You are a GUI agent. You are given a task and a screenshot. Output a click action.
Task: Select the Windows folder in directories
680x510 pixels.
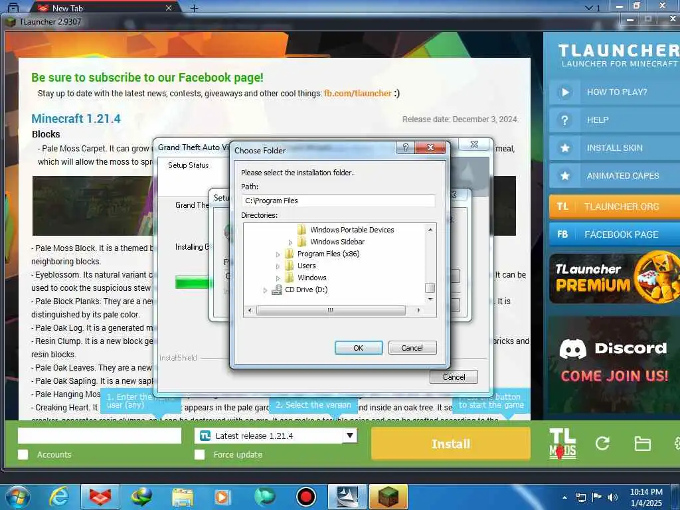coord(312,278)
